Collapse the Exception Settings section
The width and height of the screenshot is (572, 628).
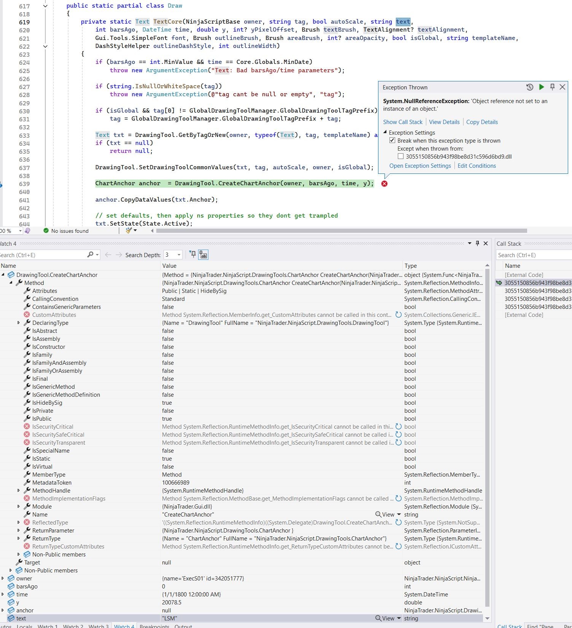click(385, 132)
